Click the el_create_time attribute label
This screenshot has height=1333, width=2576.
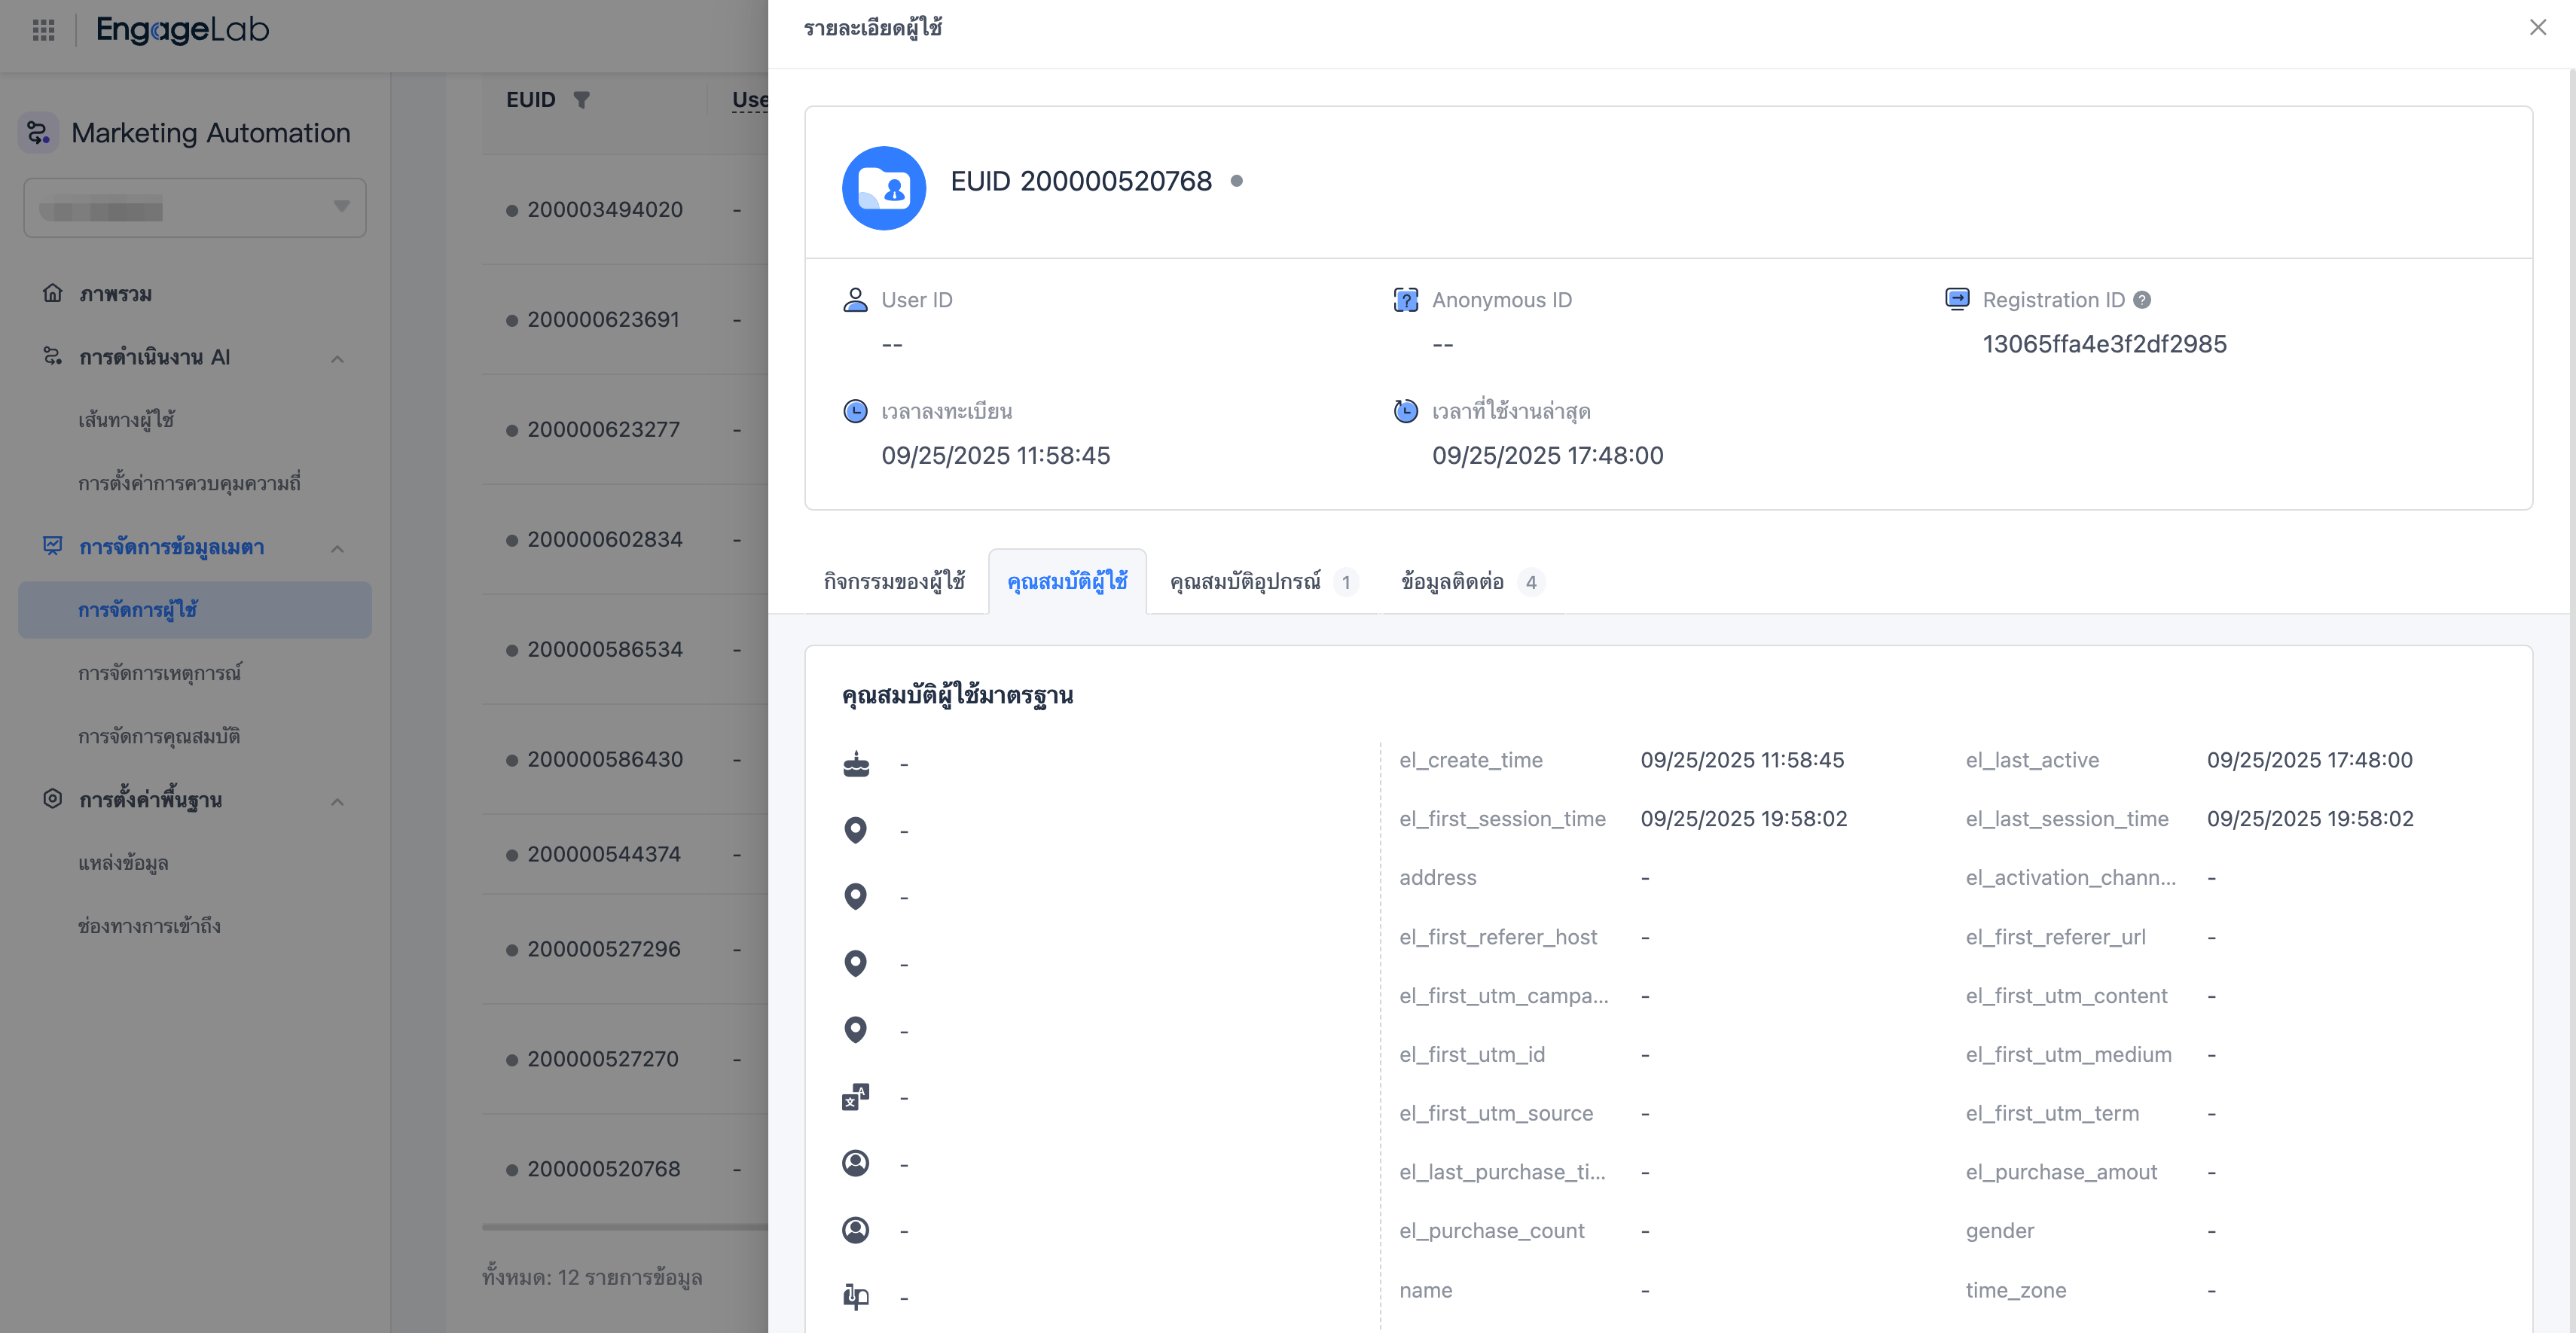pyautogui.click(x=1471, y=760)
